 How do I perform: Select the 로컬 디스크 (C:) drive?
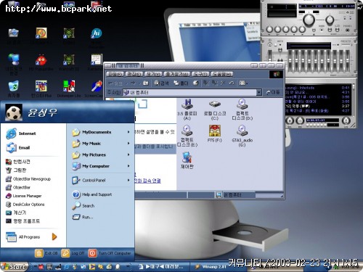pos(215,110)
